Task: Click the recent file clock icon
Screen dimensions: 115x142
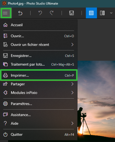Action: coord(5,45)
